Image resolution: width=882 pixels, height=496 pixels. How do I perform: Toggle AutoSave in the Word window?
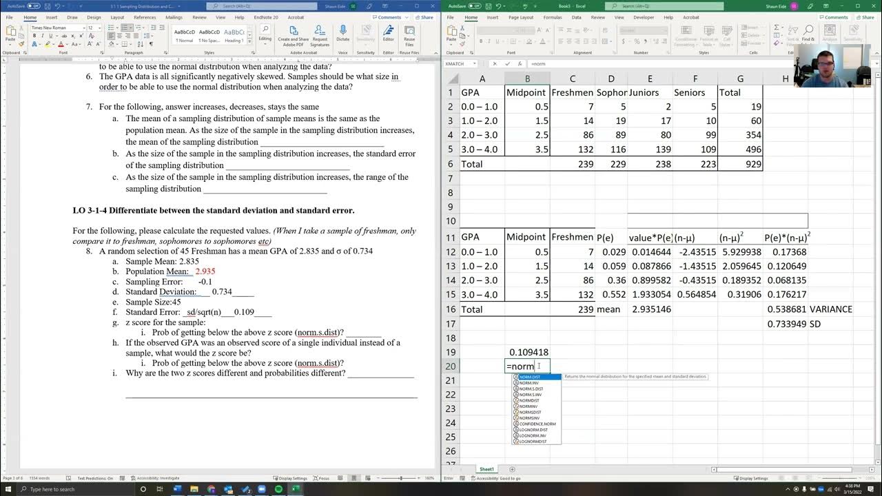pyautogui.click(x=34, y=6)
